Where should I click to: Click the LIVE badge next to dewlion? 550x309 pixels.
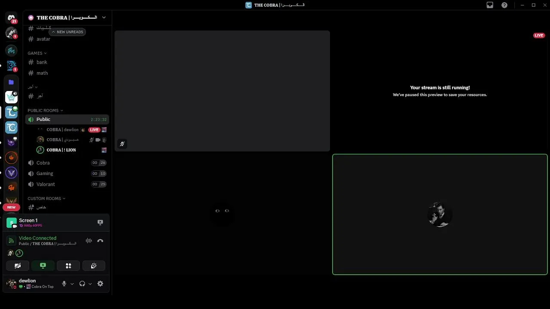point(94,130)
